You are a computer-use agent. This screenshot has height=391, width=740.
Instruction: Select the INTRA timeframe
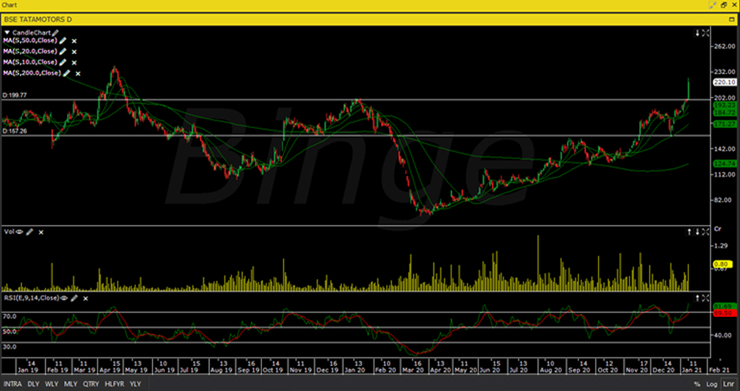pos(13,384)
